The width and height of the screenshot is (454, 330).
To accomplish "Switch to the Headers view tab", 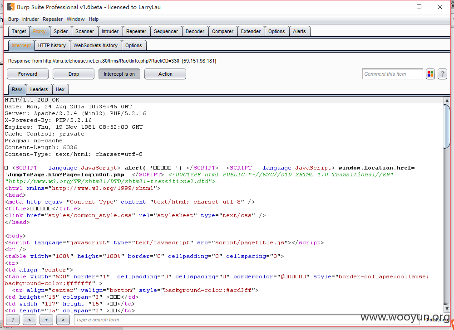I will tap(39, 89).
